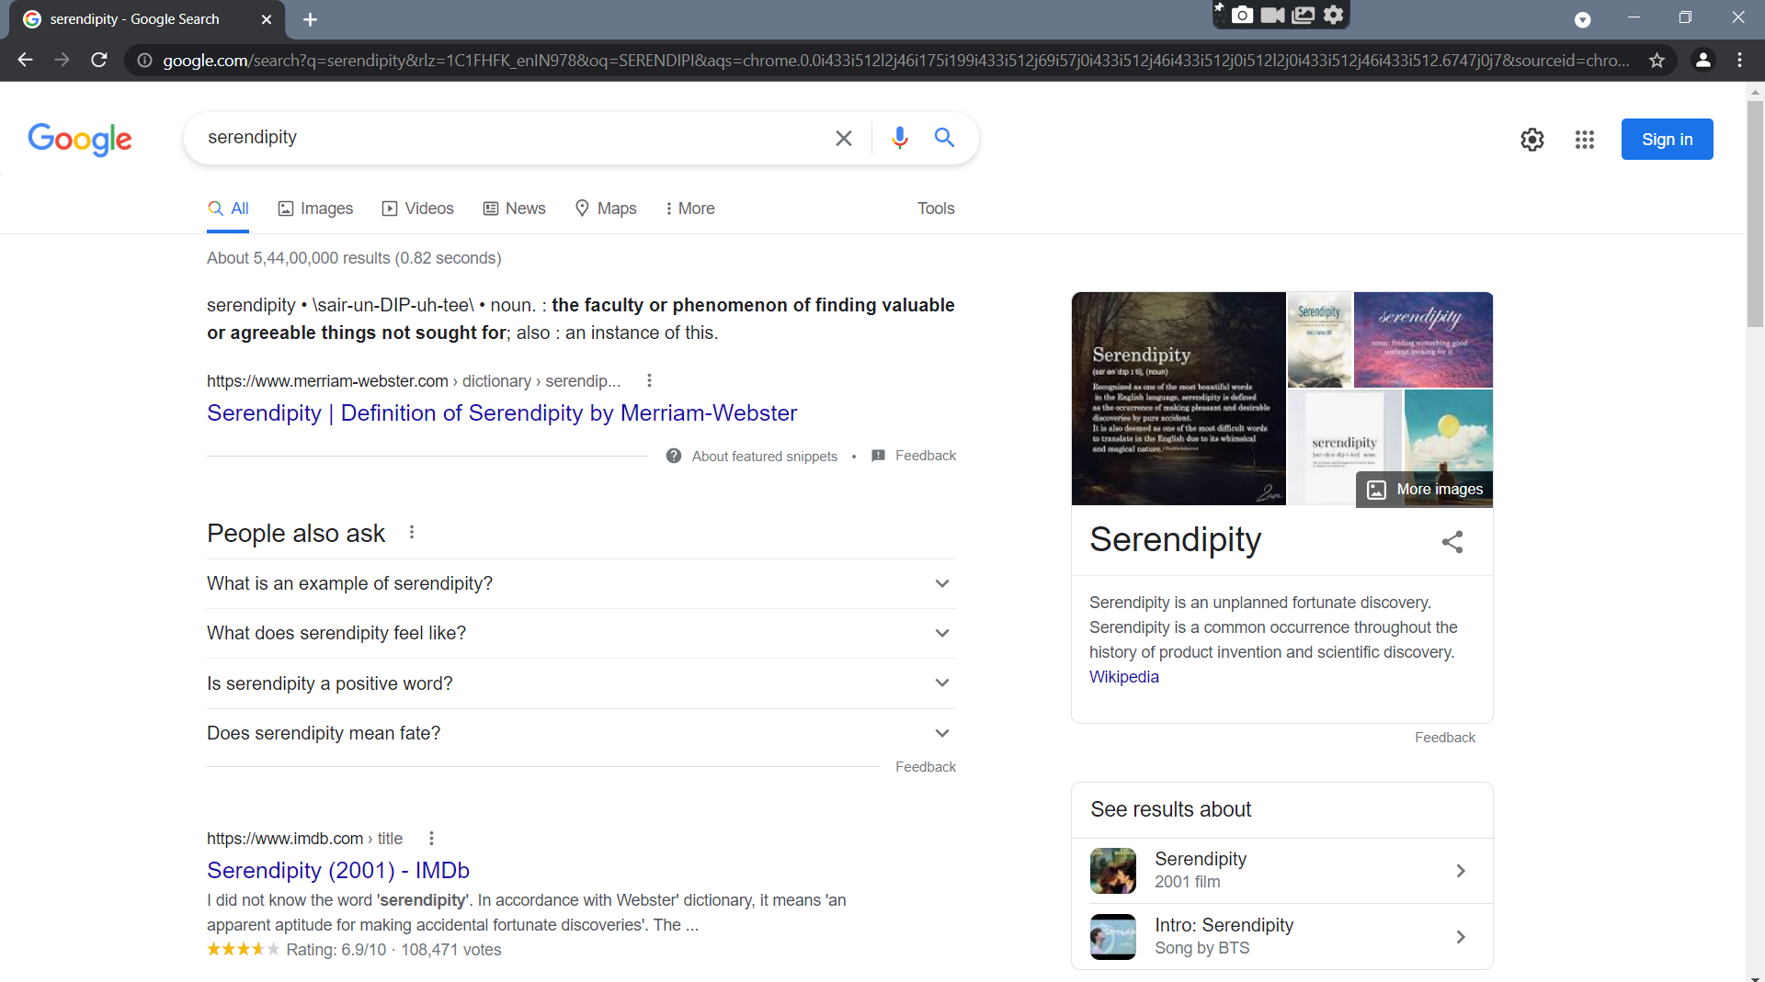Open Intro: Serendipity song result arrow
Screen dimensions: 1765x982
(x=1460, y=937)
